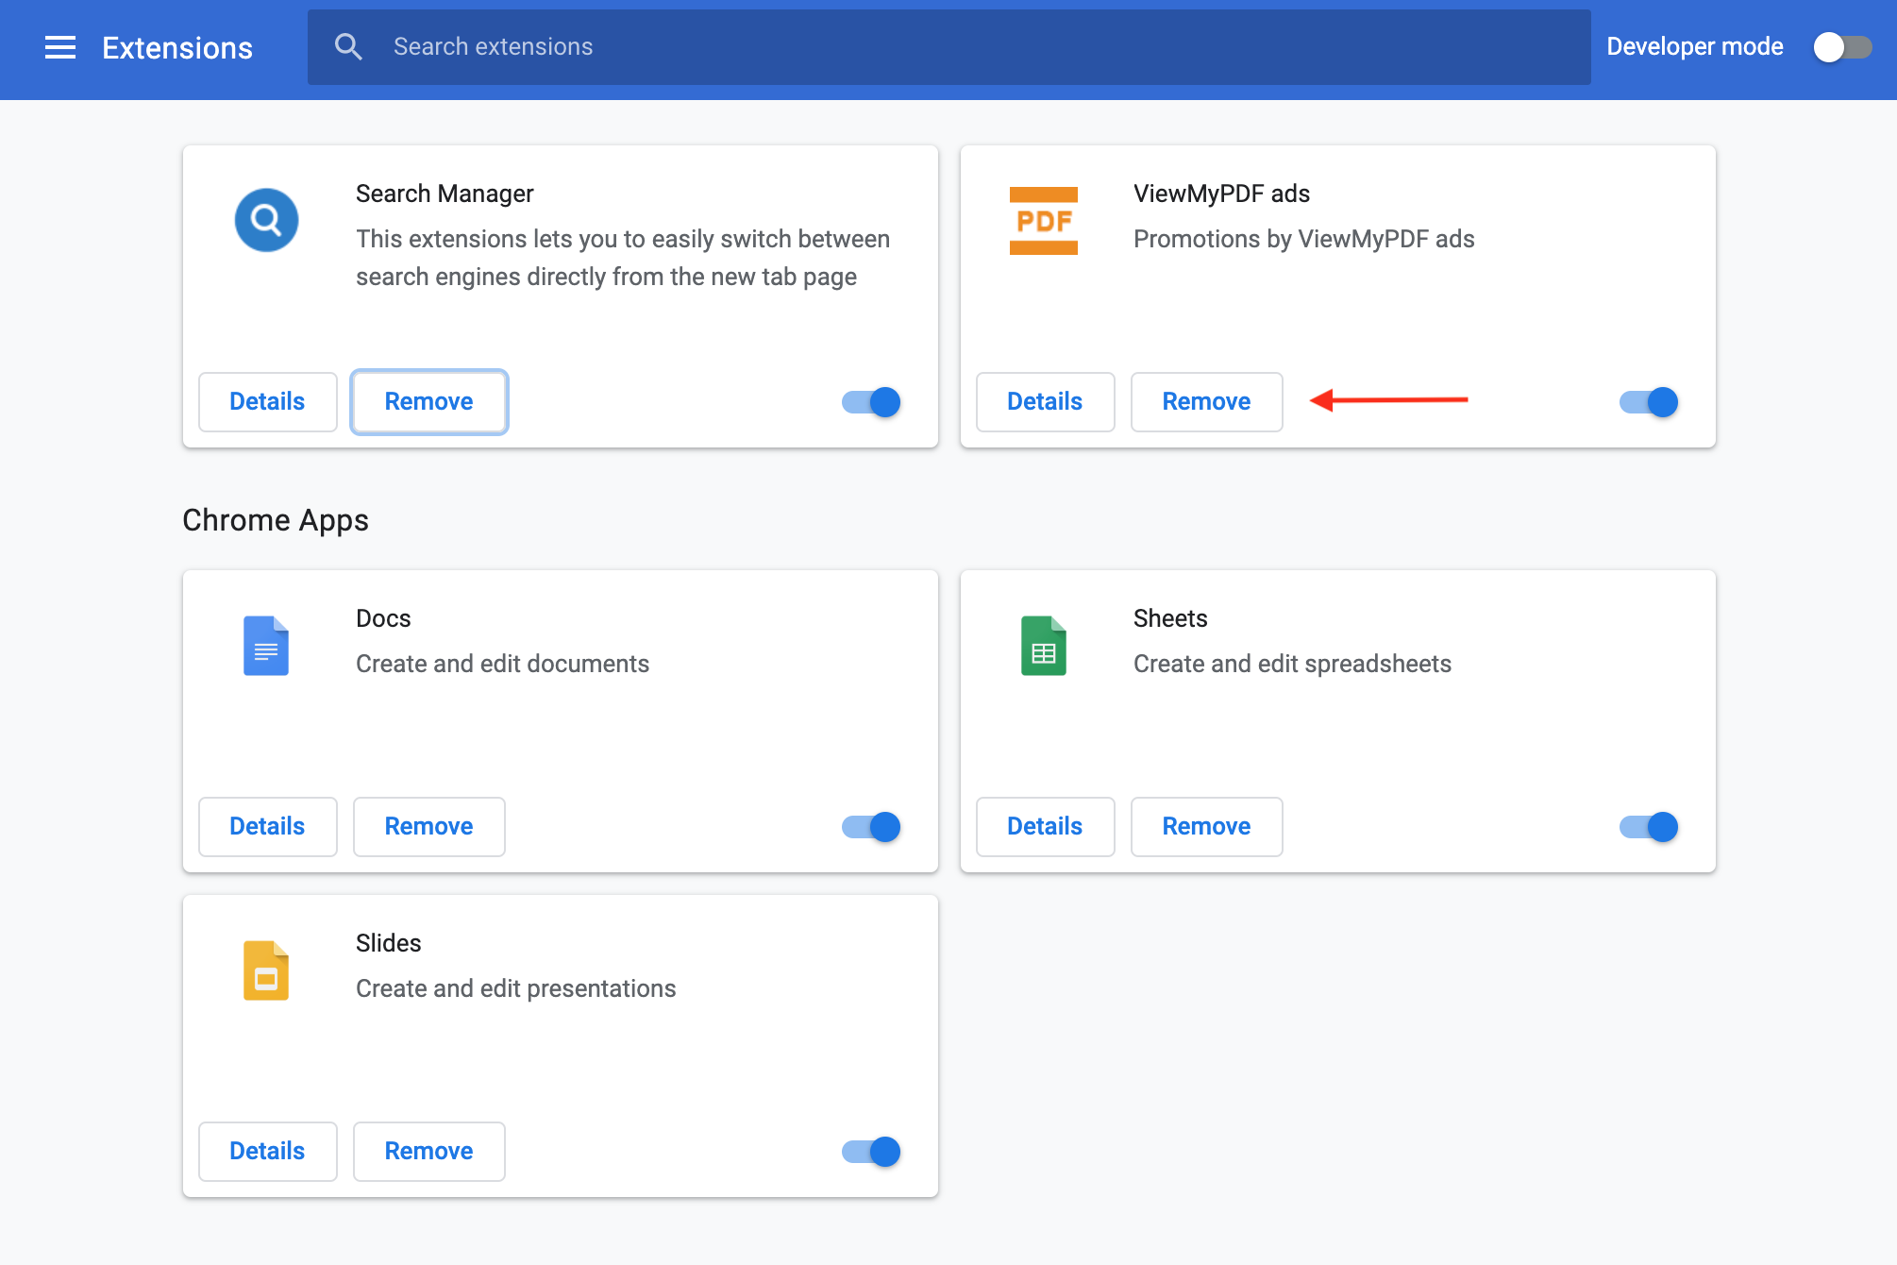Click the Slides app icon
Viewport: 1897px width, 1265px height.
tap(266, 970)
